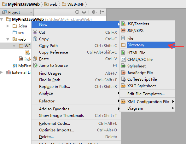Choose JavaScript File in New submenu
186x144 pixels.
point(147,72)
